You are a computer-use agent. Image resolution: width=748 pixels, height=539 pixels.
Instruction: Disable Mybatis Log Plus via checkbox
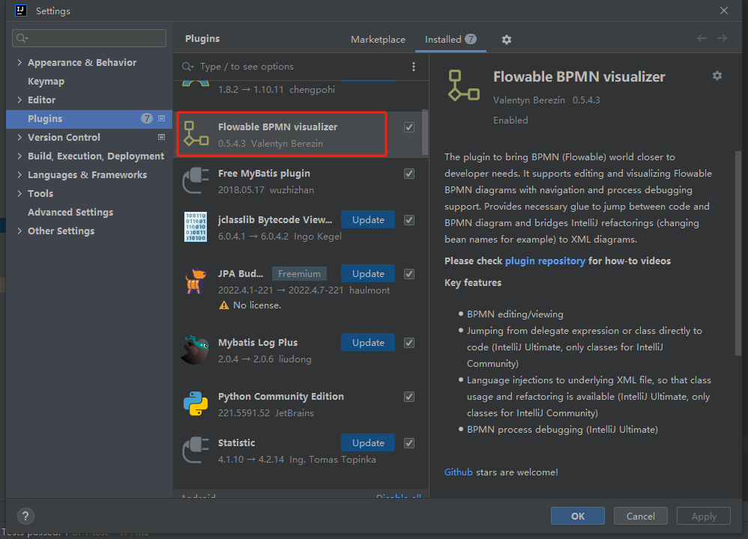click(408, 343)
